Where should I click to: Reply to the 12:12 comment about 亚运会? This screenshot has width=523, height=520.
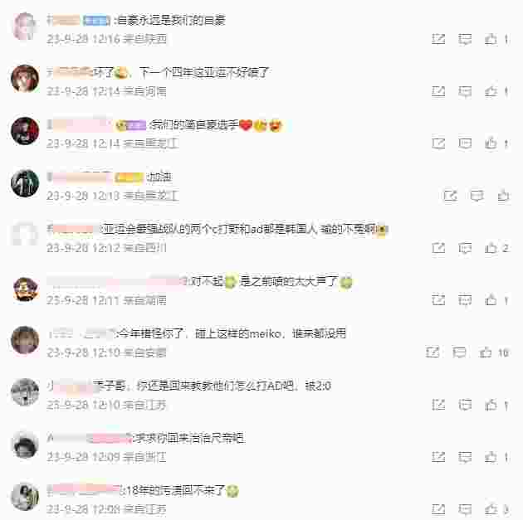tap(465, 248)
